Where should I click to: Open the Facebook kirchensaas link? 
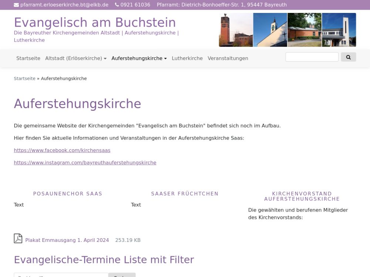tap(62, 150)
